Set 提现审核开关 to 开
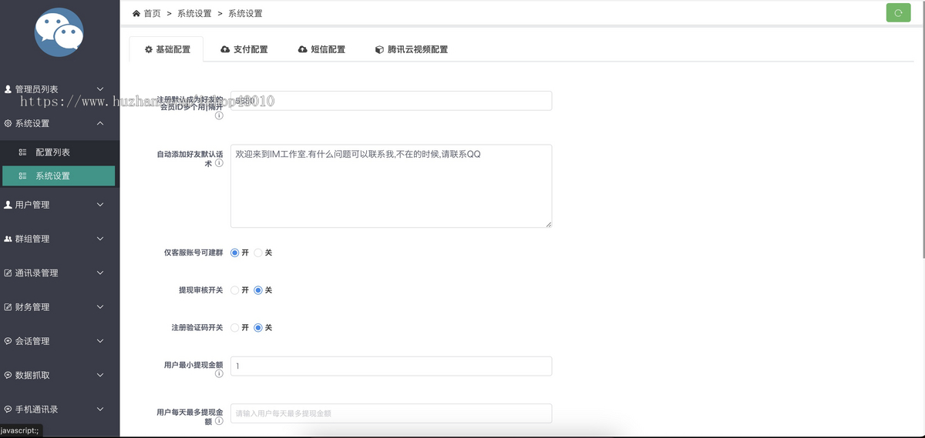 [235, 290]
